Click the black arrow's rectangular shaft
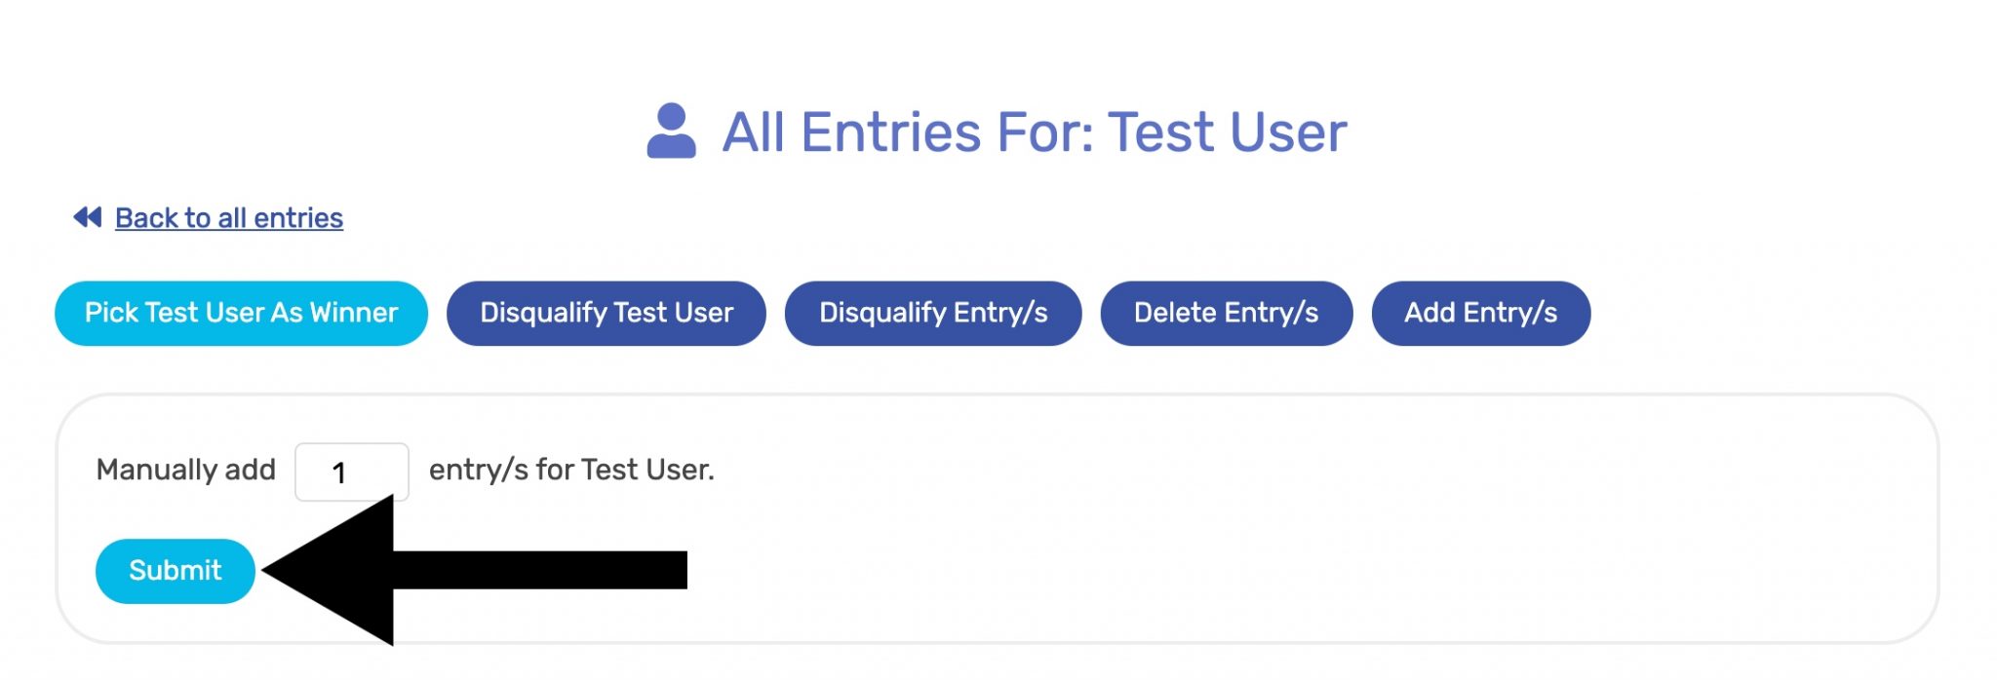The height and width of the screenshot is (680, 1997). point(541,571)
